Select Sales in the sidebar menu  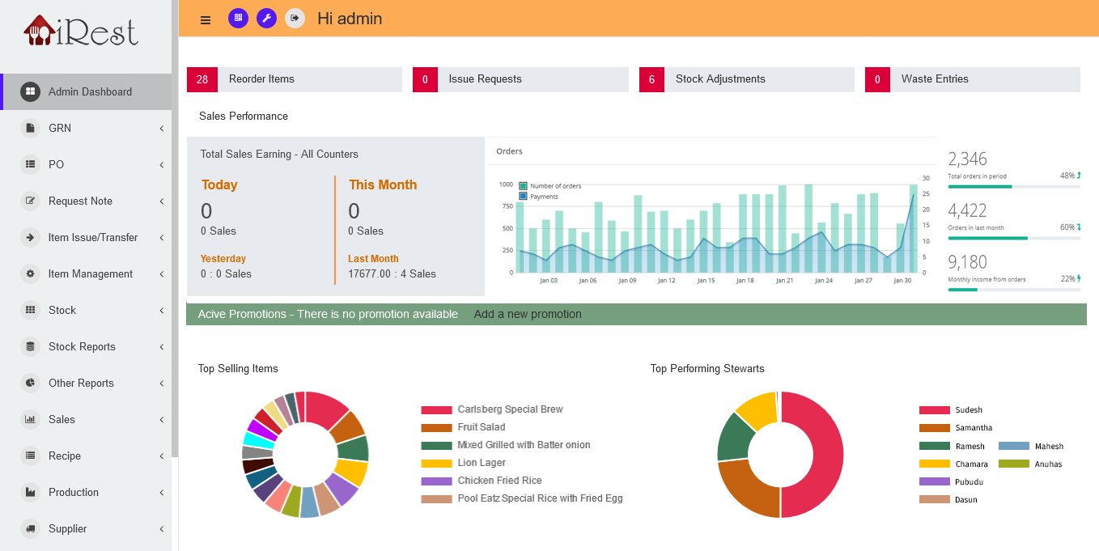coord(62,419)
